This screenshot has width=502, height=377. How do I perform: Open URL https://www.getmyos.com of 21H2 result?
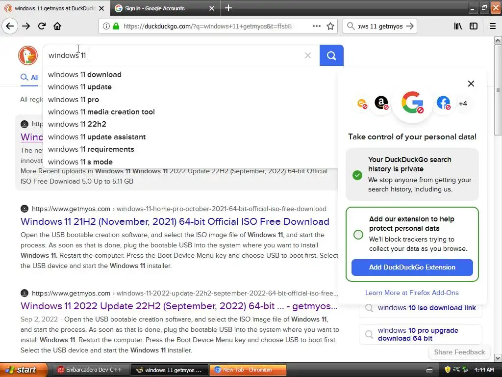coord(71,209)
